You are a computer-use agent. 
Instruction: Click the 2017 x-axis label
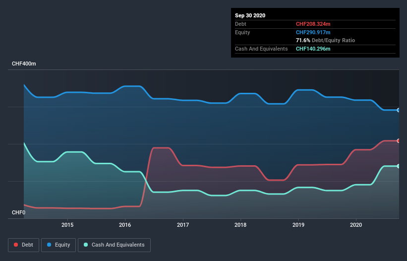coord(183,225)
